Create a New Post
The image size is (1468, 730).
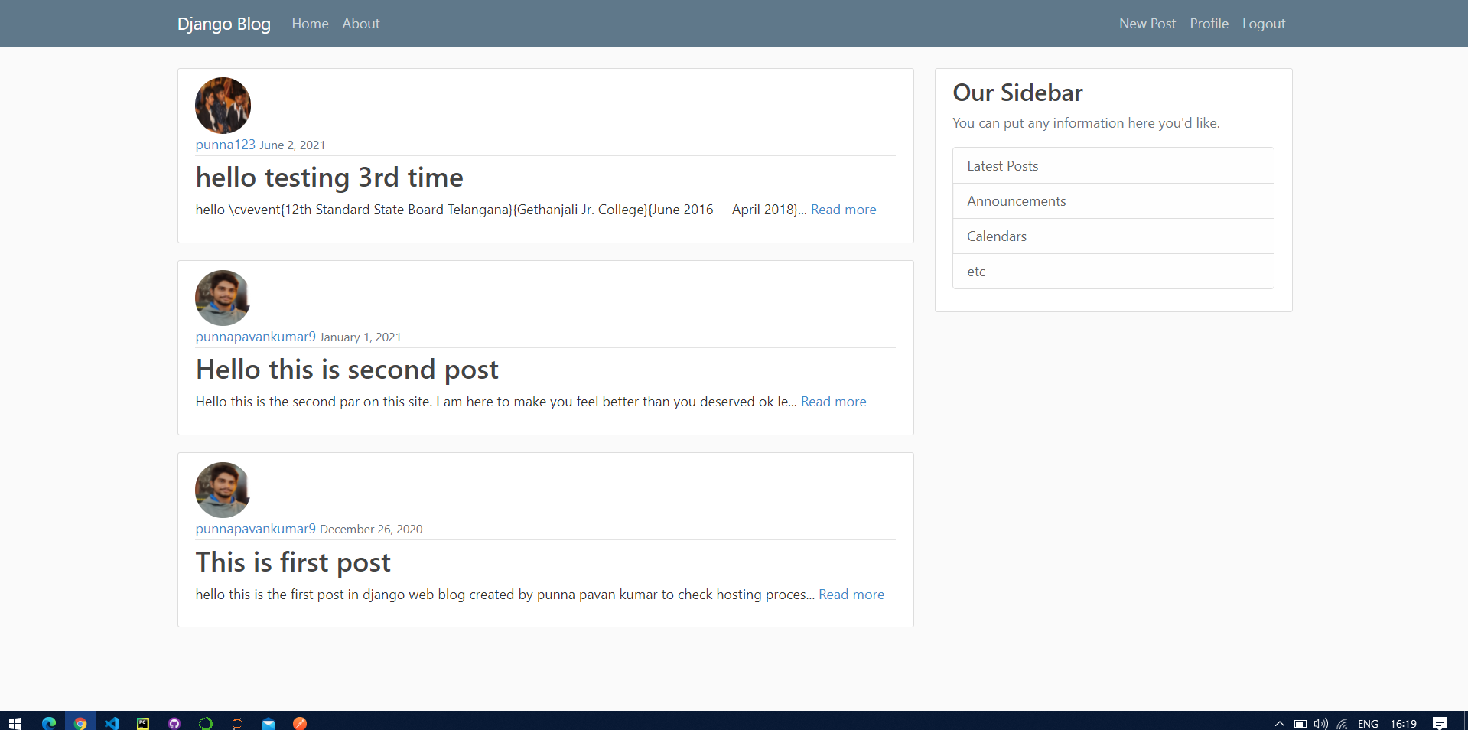coord(1147,24)
